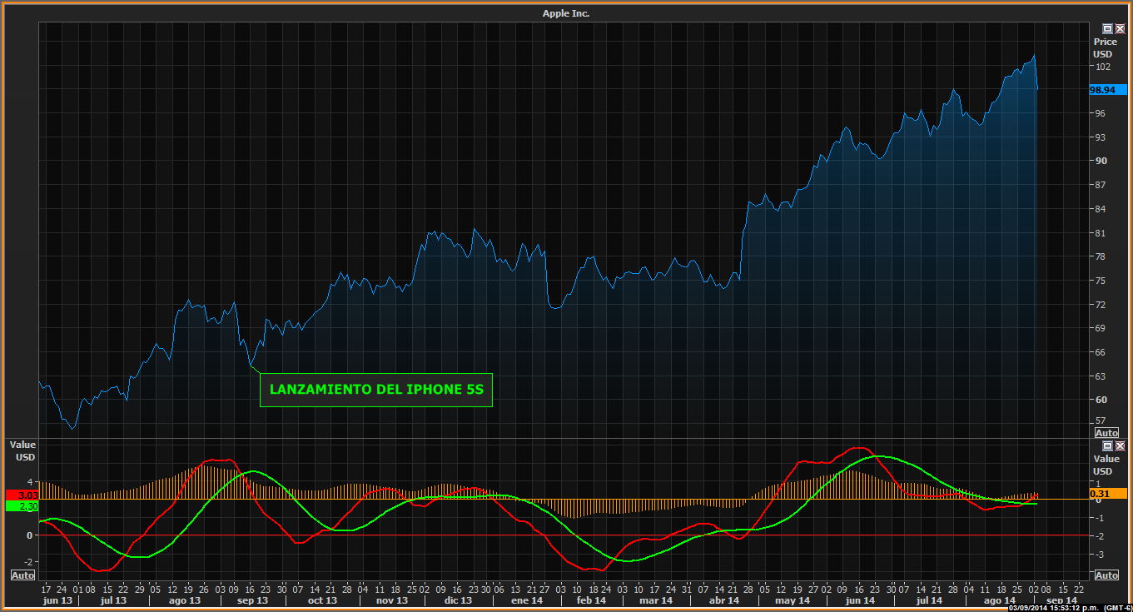
Task: Click the orange 0.31 histogram value tag
Action: (1106, 494)
